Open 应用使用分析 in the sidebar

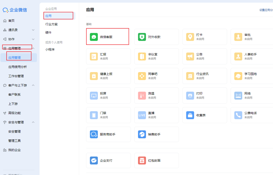pos(17,67)
